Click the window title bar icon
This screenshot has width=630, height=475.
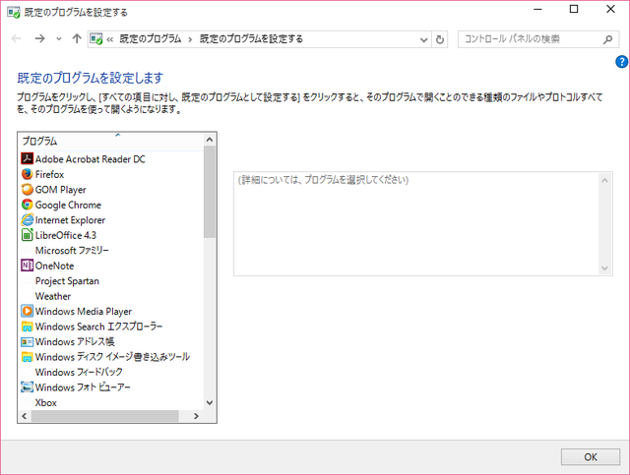[x=13, y=12]
